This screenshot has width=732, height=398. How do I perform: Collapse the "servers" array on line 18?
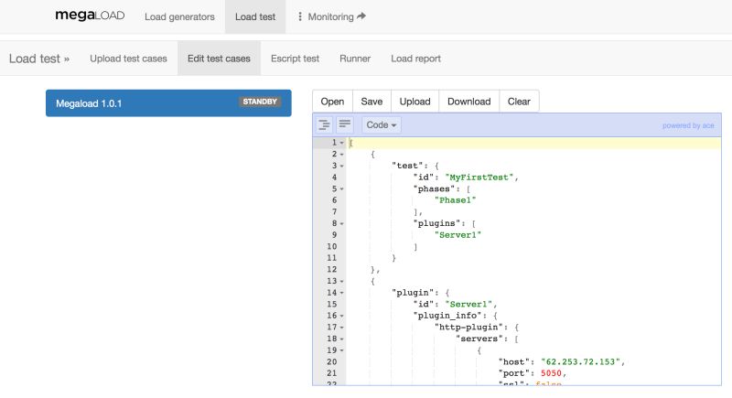point(341,339)
